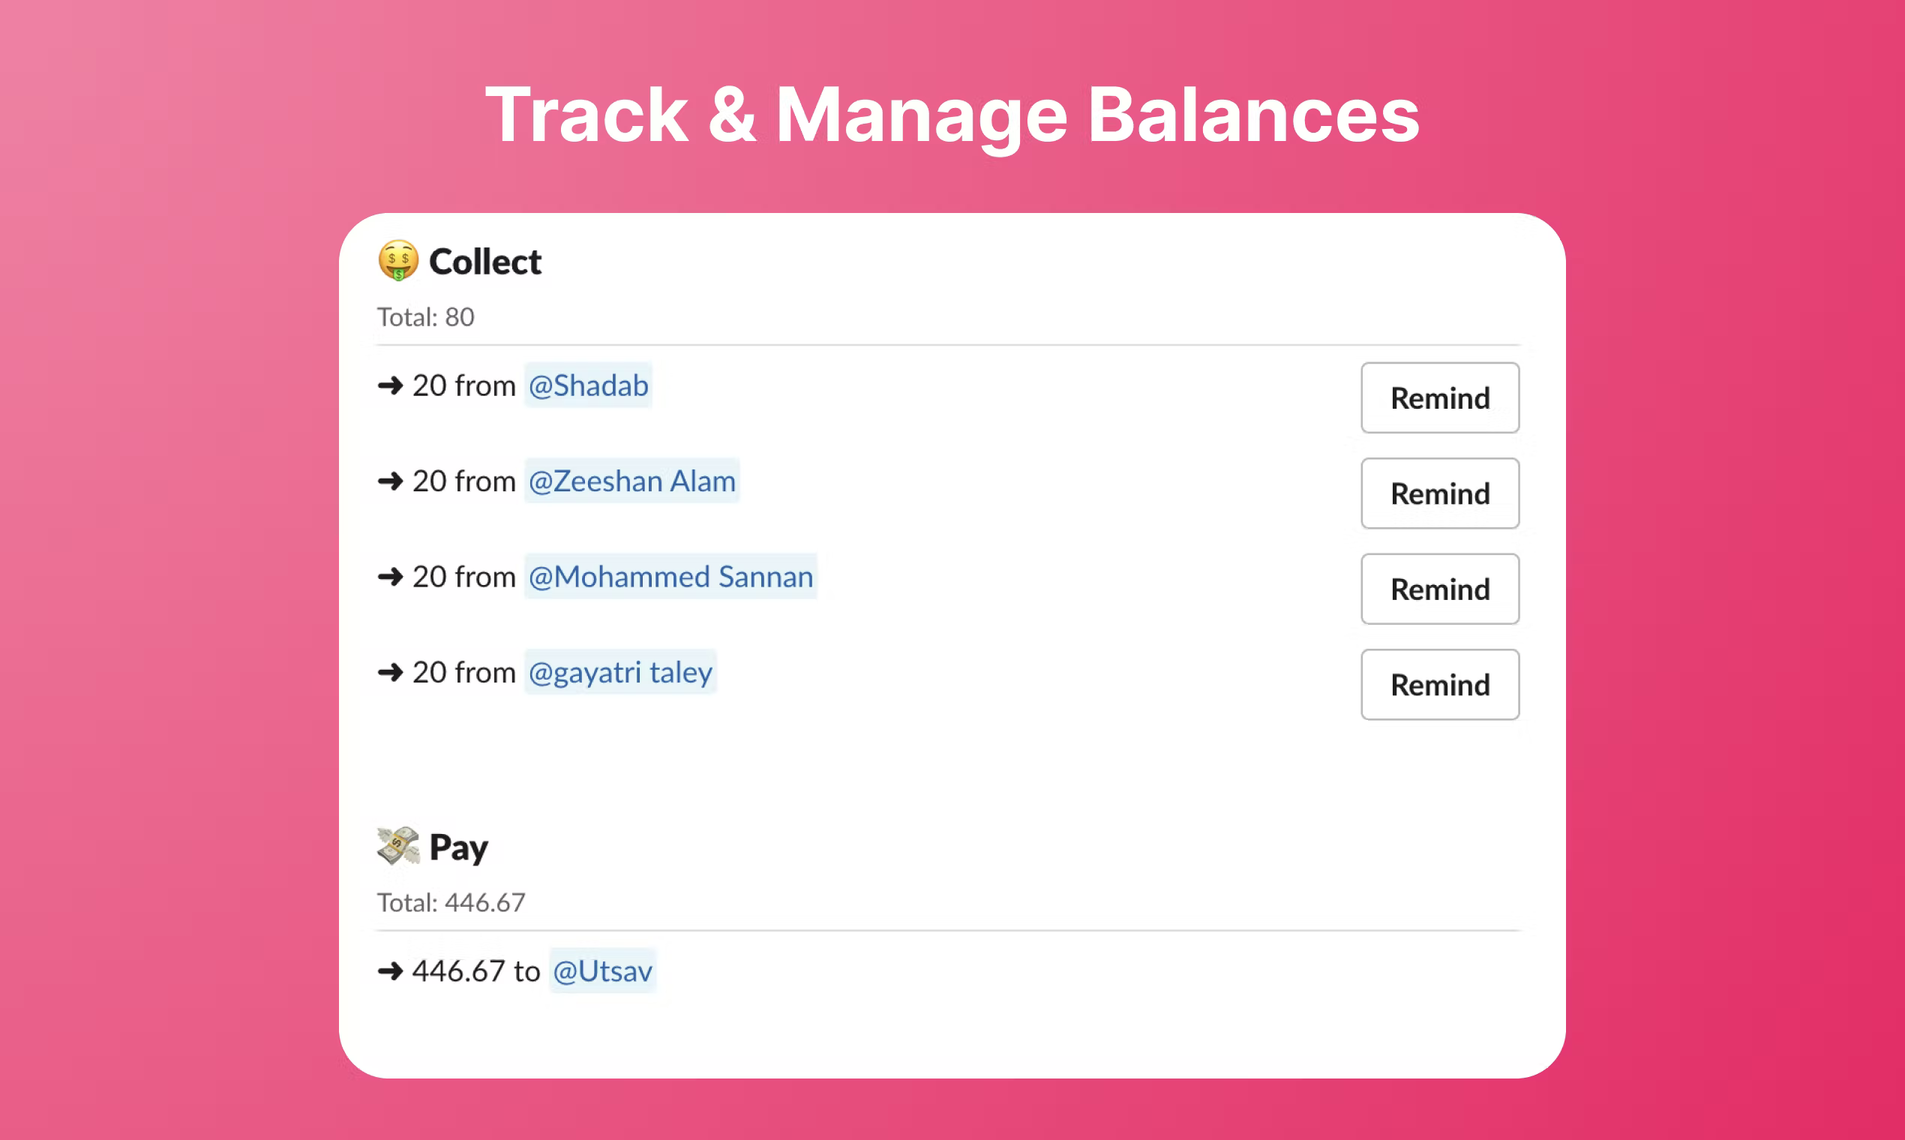1905x1140 pixels.
Task: Open @Utsav's profile mention
Action: tap(602, 970)
